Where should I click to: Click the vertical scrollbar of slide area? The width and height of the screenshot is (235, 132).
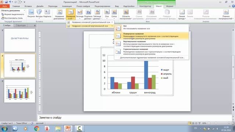233,67
